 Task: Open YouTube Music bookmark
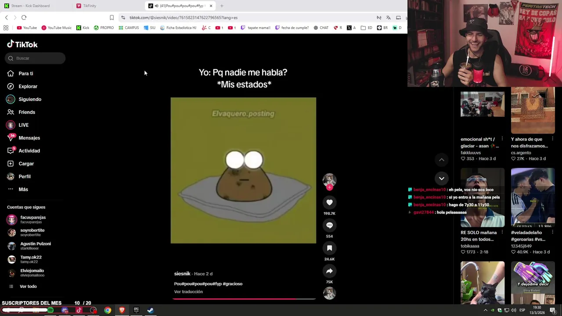click(x=56, y=28)
